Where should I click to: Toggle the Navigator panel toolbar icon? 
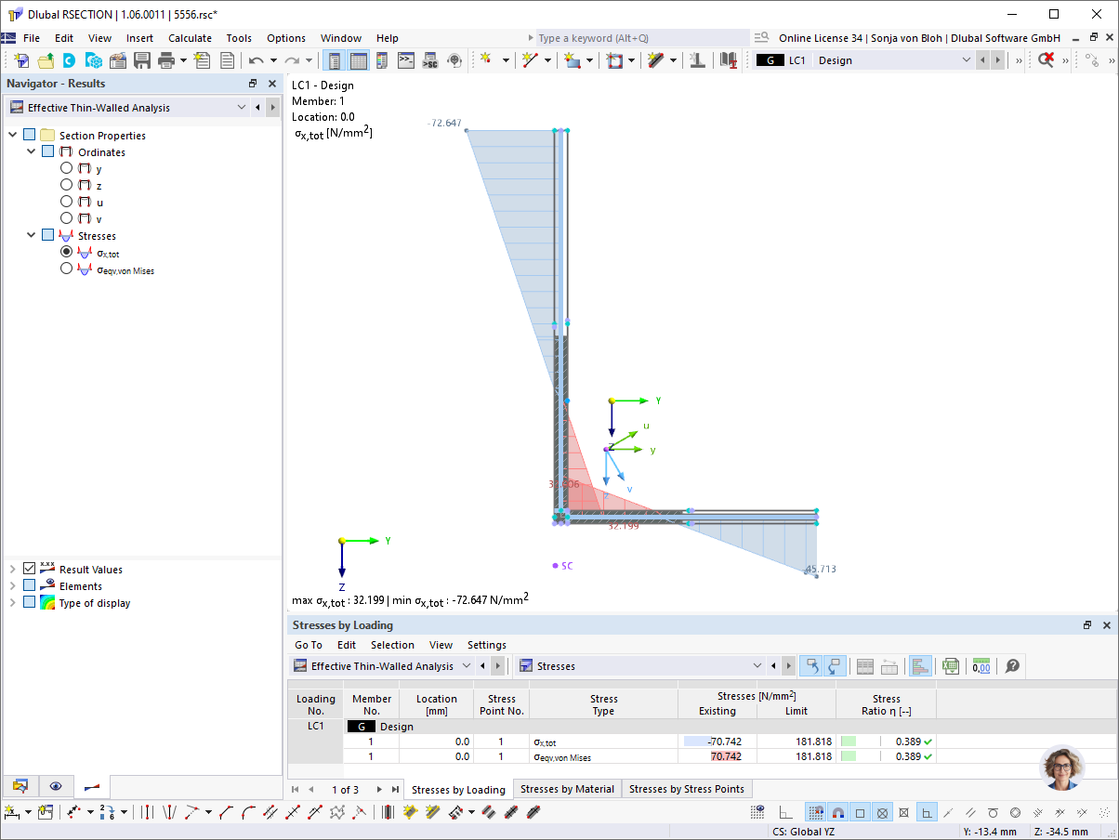click(335, 60)
